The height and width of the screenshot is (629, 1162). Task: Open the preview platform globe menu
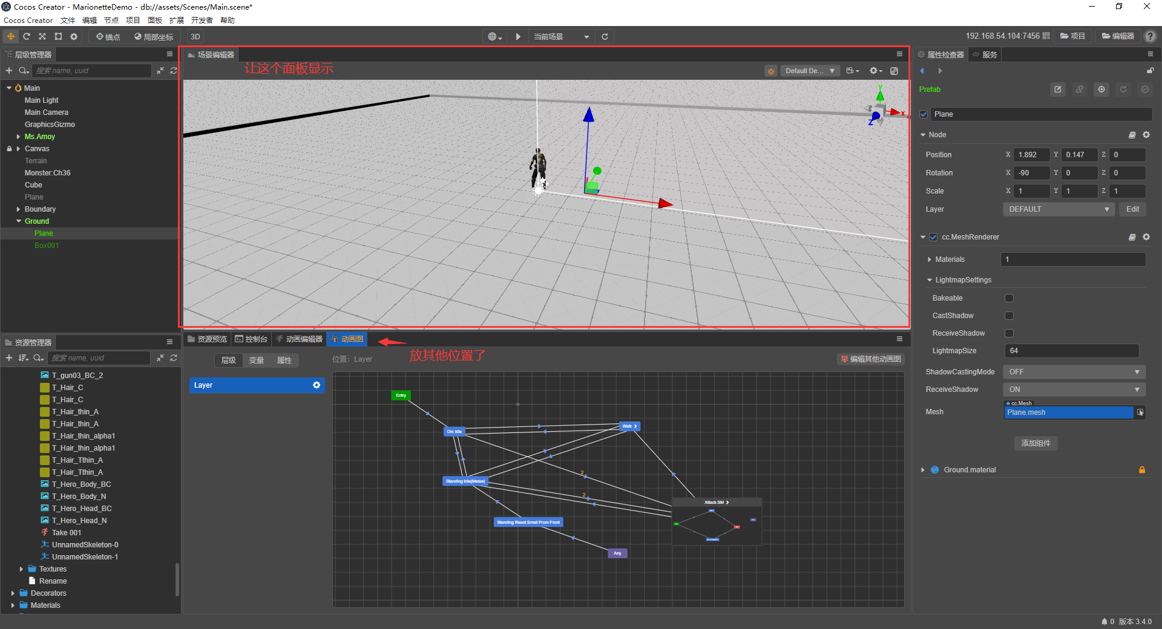(x=495, y=37)
